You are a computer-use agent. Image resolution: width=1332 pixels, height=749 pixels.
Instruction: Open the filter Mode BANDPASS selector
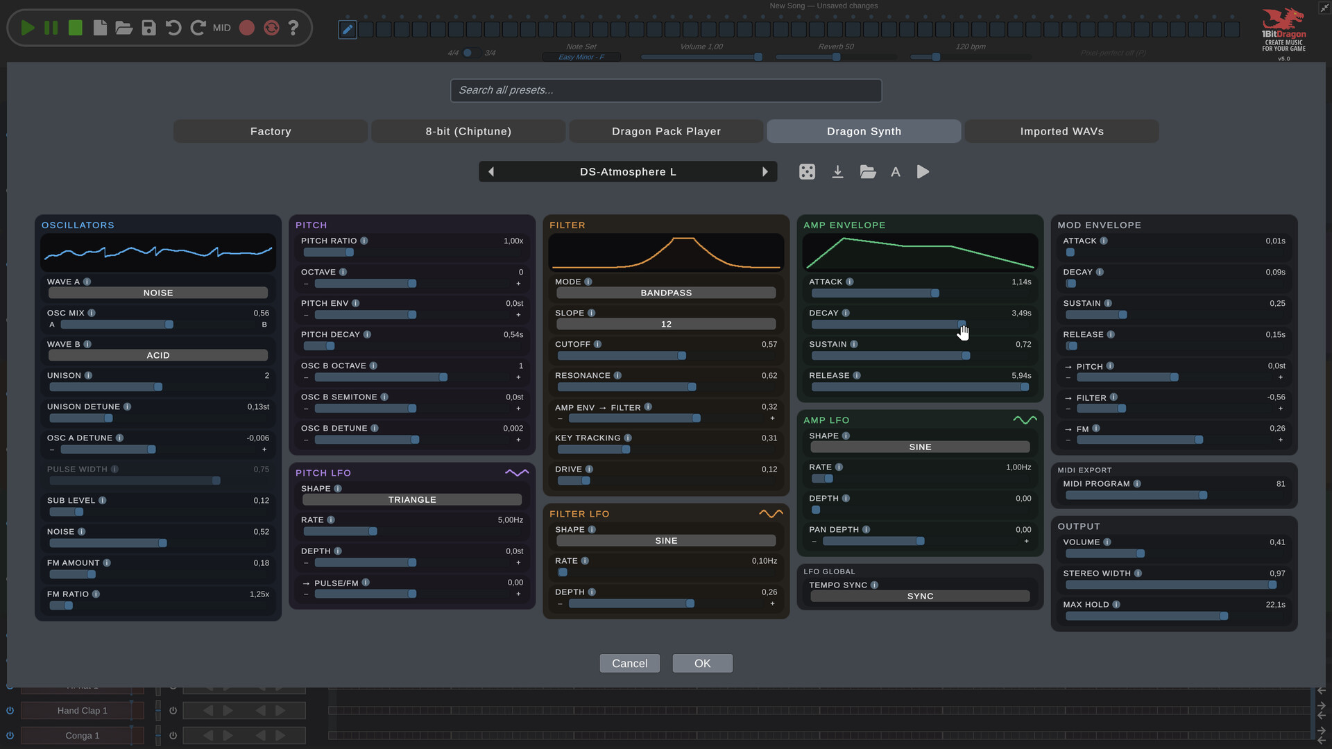666,293
